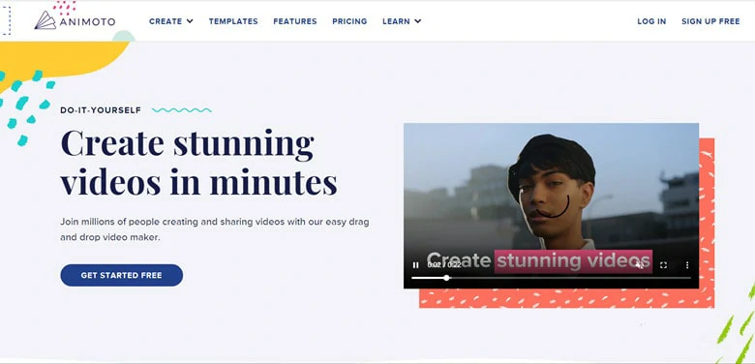Open the Pricing page
This screenshot has width=755, height=364.
pyautogui.click(x=349, y=21)
